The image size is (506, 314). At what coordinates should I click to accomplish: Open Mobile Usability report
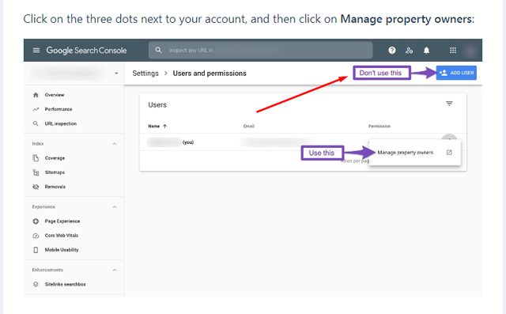pyautogui.click(x=62, y=250)
